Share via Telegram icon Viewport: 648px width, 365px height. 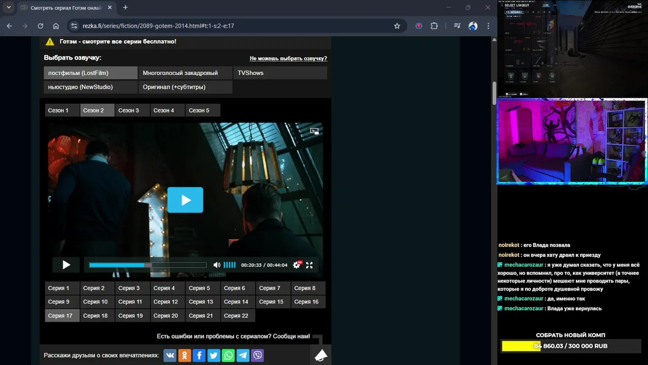click(x=243, y=355)
